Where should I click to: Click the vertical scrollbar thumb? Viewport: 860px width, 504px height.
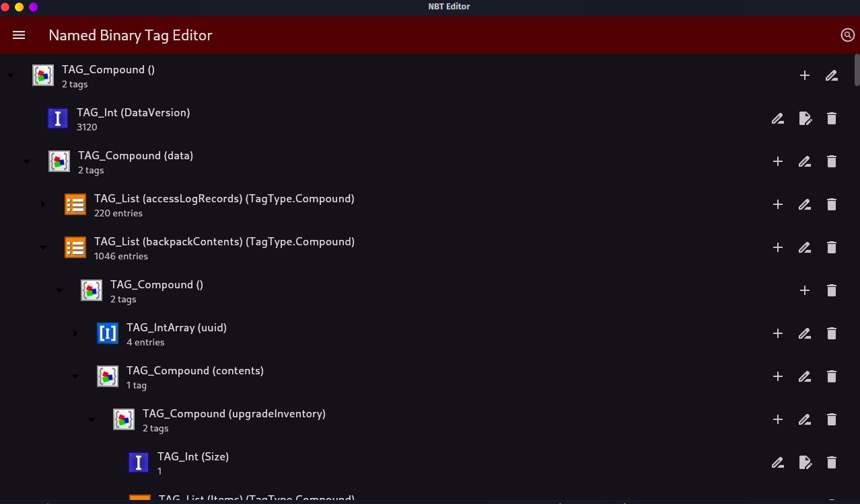857,69
